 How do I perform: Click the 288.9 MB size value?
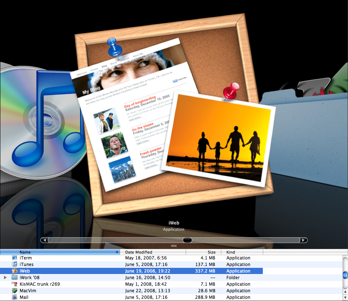(205, 297)
